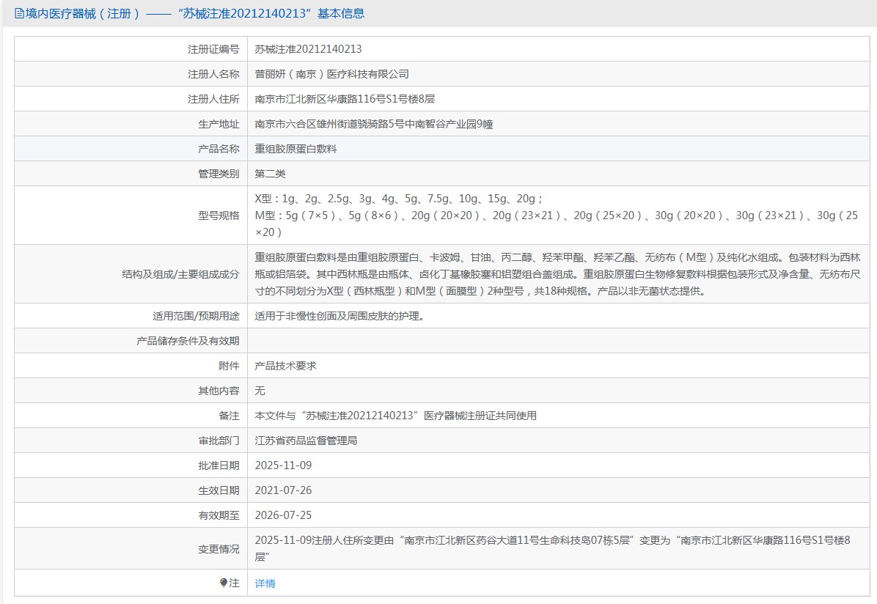Click the document icon before 境内医疗器械 title
The image size is (877, 604).
tap(19, 13)
